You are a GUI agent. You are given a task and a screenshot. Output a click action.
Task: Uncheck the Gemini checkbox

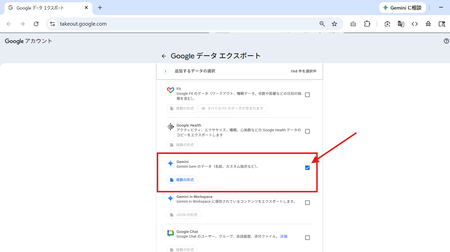tap(307, 168)
